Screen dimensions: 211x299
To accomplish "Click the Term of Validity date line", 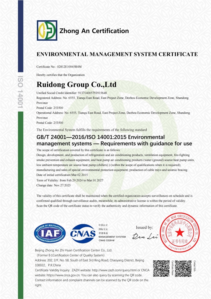I will tap(70, 180).
